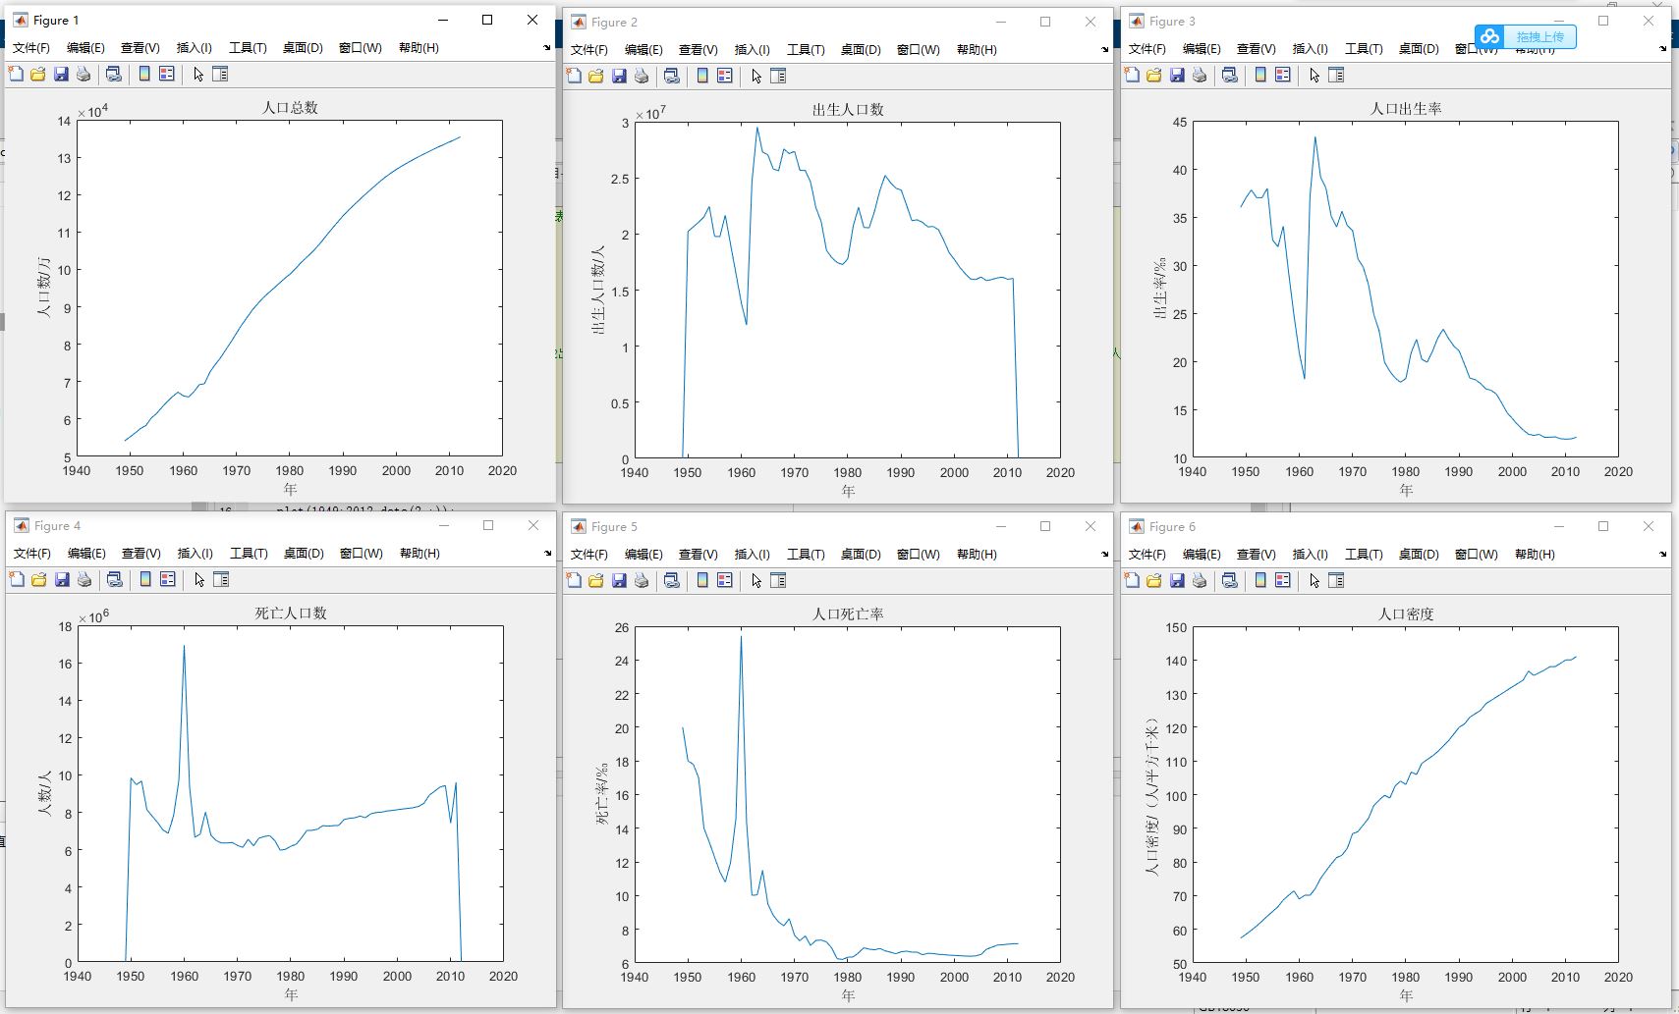Click Link Plot icon in Figure 5 toolbar
This screenshot has height=1014, width=1679.
pos(672,580)
